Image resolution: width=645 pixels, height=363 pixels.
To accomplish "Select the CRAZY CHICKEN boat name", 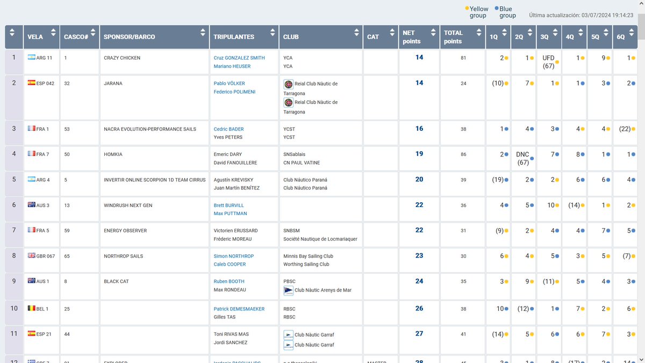I will pyautogui.click(x=122, y=58).
